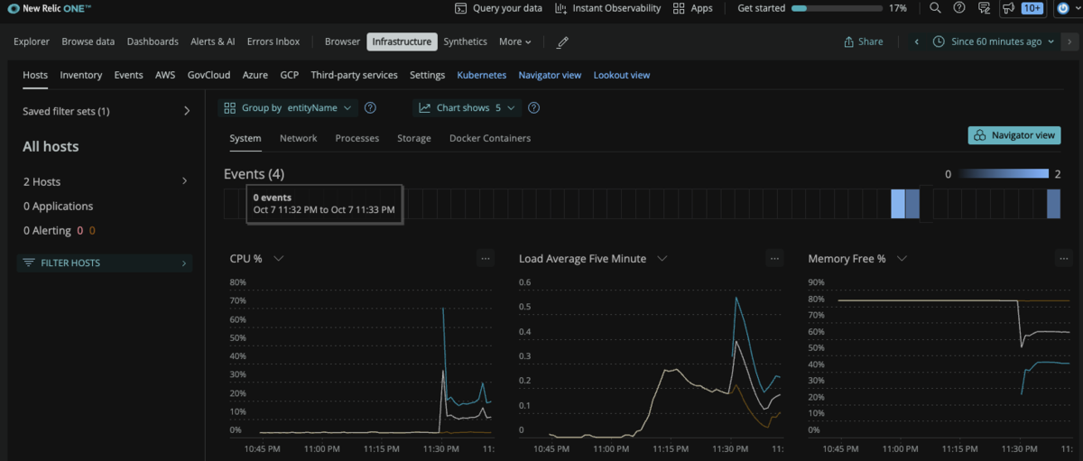The image size is (1083, 461).
Task: Switch to the AWS tab
Action: 165,75
